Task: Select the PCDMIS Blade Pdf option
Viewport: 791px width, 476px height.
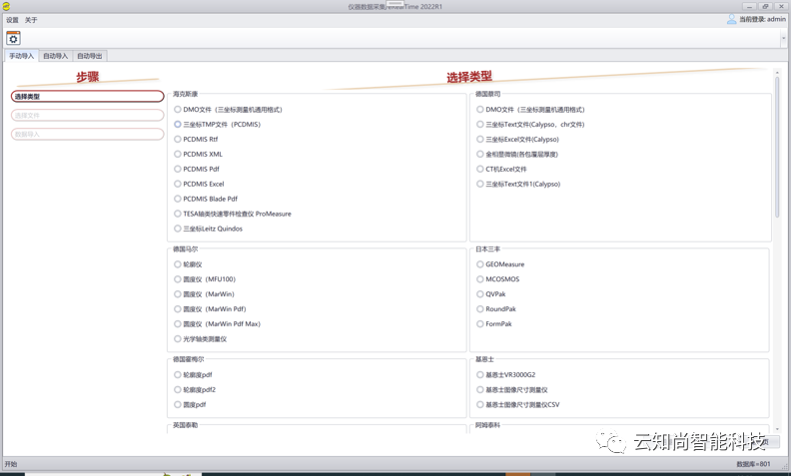Action: pos(178,199)
